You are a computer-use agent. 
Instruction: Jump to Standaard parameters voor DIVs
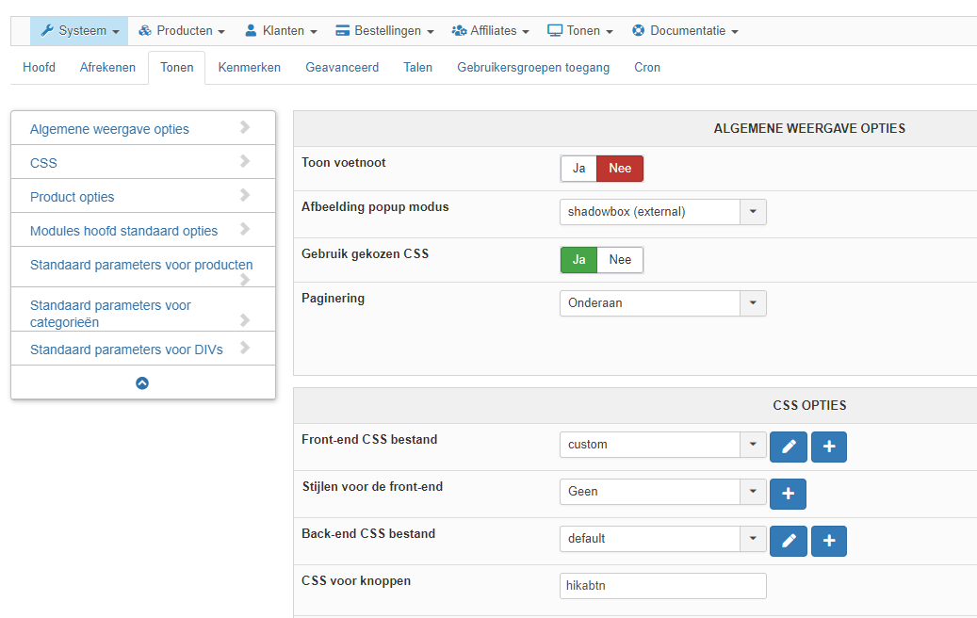pyautogui.click(x=126, y=350)
